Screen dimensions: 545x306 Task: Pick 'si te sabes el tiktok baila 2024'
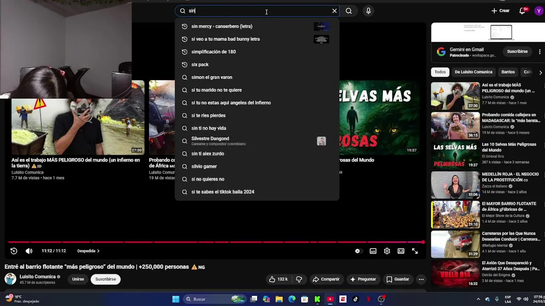(257, 192)
